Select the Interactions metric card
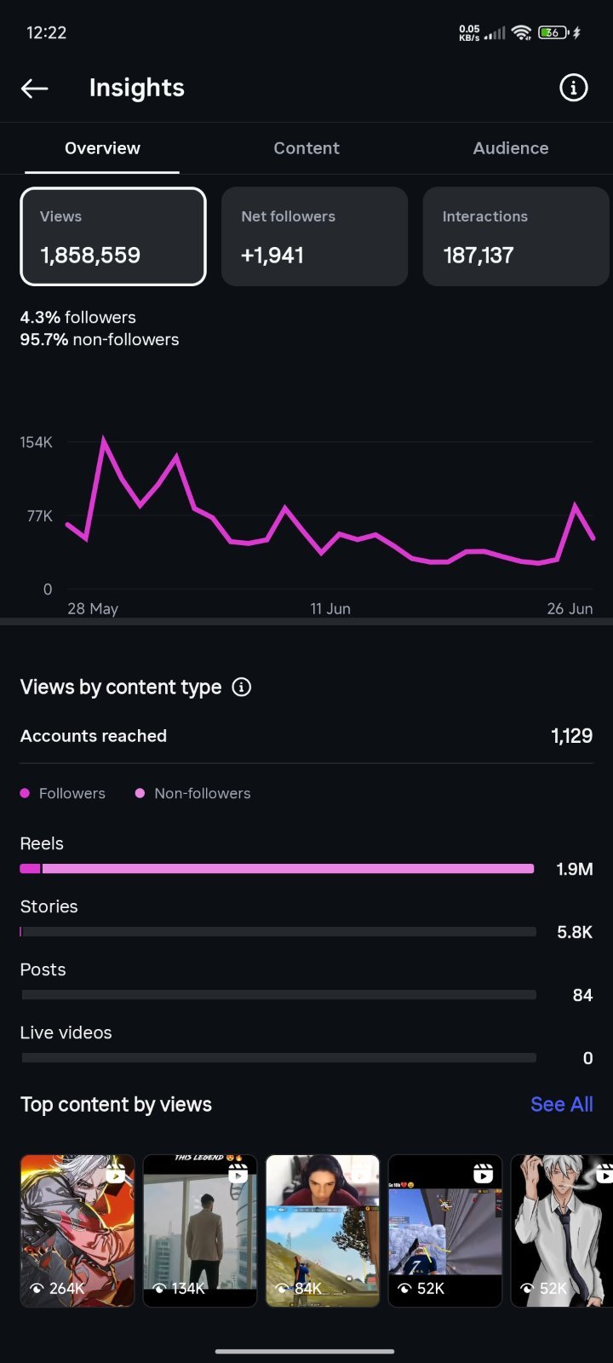Screen dimensions: 613x1363 pyautogui.click(x=517, y=236)
